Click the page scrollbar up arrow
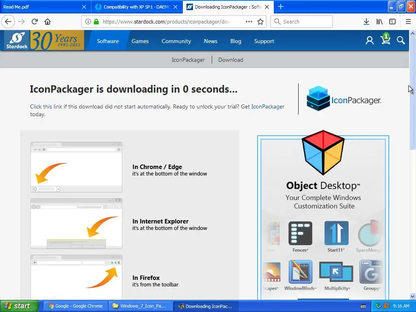 pos(413,33)
